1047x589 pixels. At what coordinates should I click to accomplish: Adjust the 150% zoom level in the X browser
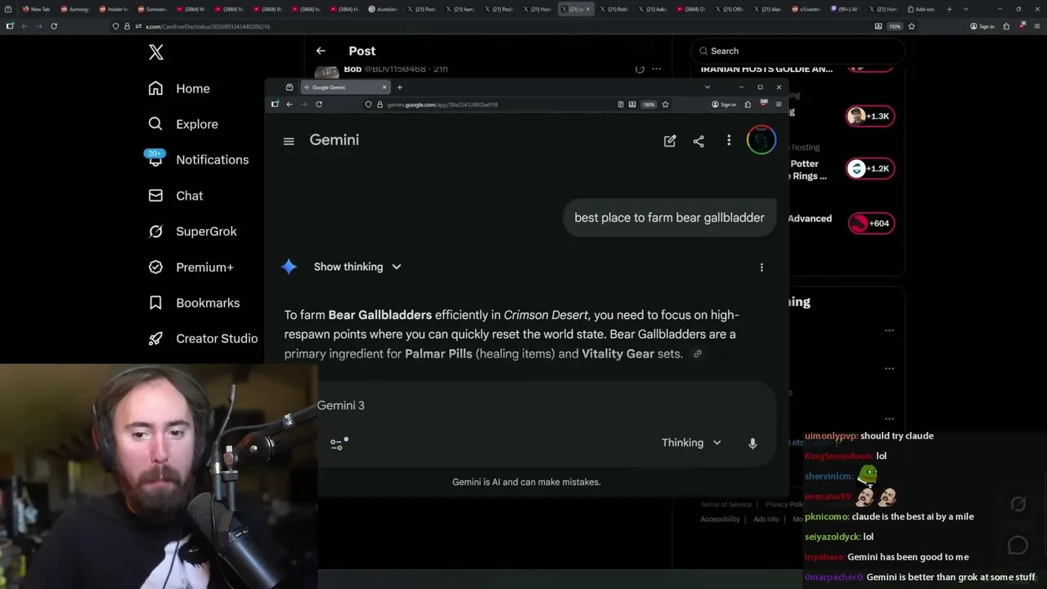pos(895,26)
